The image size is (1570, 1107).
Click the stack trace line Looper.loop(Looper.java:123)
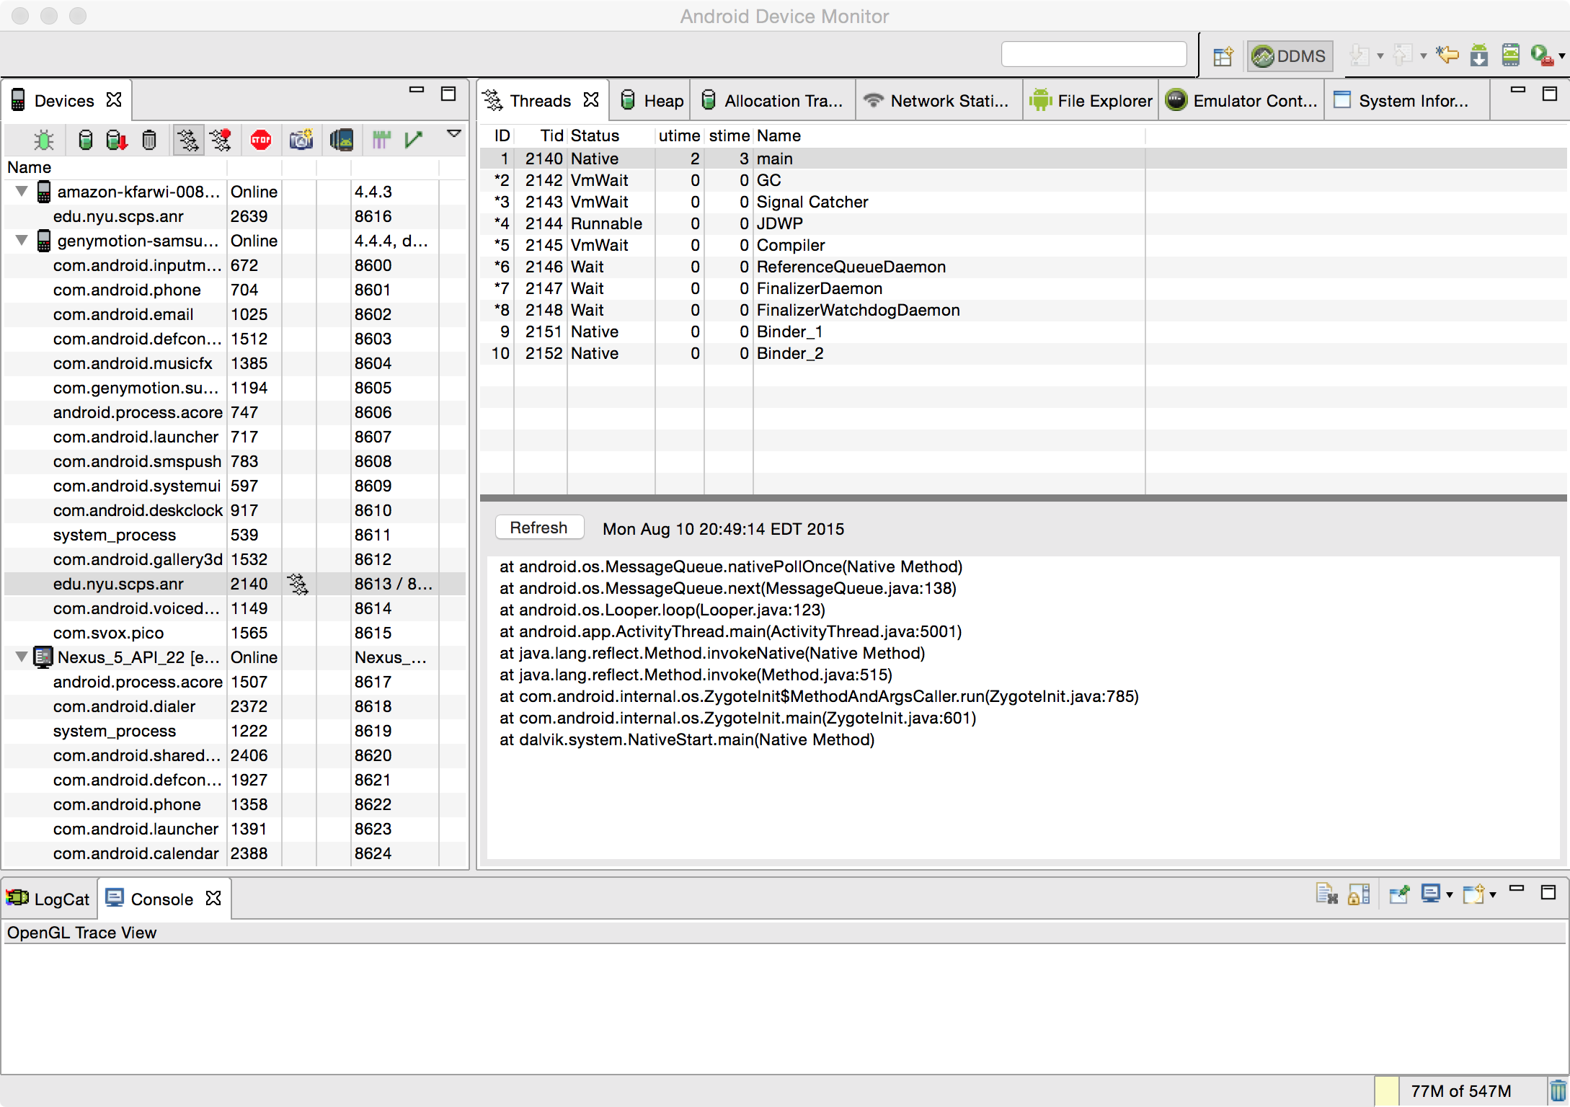662,610
